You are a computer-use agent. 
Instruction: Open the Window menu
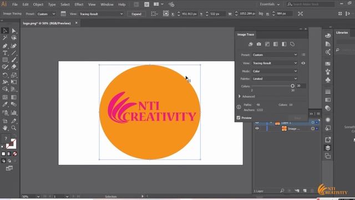[107, 4]
